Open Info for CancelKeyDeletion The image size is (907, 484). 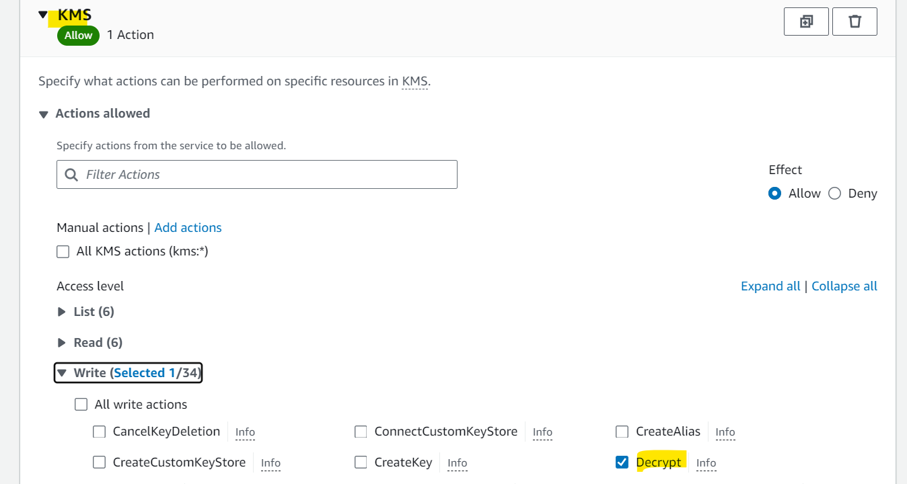[245, 432]
